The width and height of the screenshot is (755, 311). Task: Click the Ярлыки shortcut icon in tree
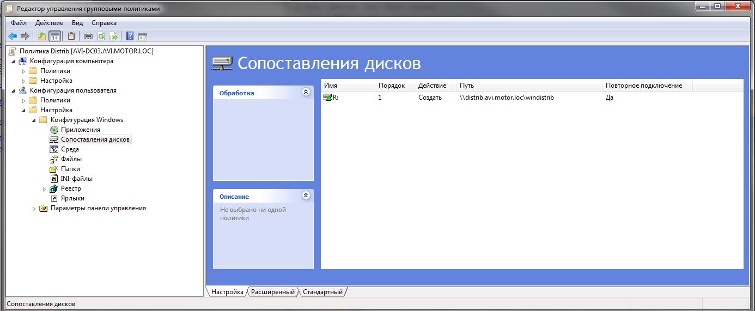54,198
